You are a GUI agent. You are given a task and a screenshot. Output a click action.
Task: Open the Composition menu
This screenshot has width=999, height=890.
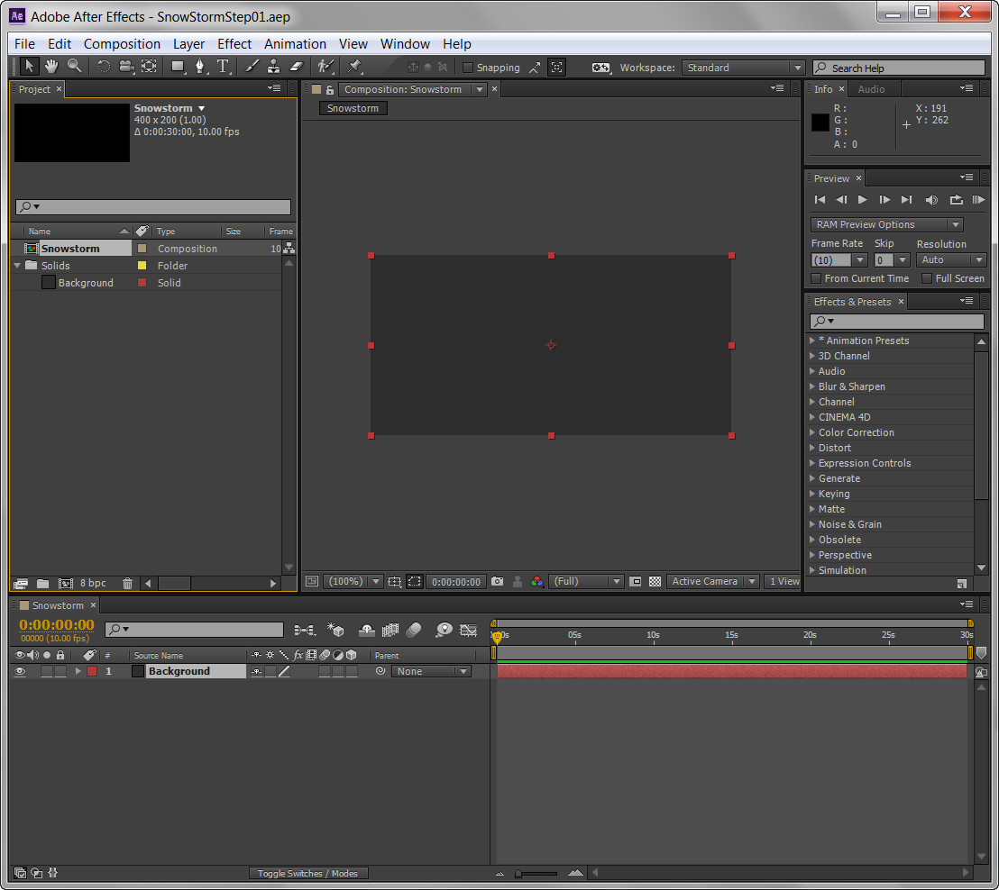point(122,44)
